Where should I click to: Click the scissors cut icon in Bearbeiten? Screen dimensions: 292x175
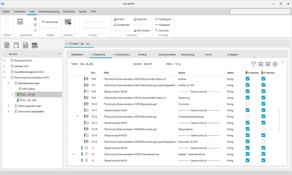point(35,25)
